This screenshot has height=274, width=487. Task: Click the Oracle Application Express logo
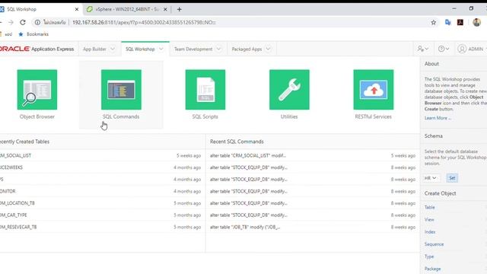click(x=37, y=49)
